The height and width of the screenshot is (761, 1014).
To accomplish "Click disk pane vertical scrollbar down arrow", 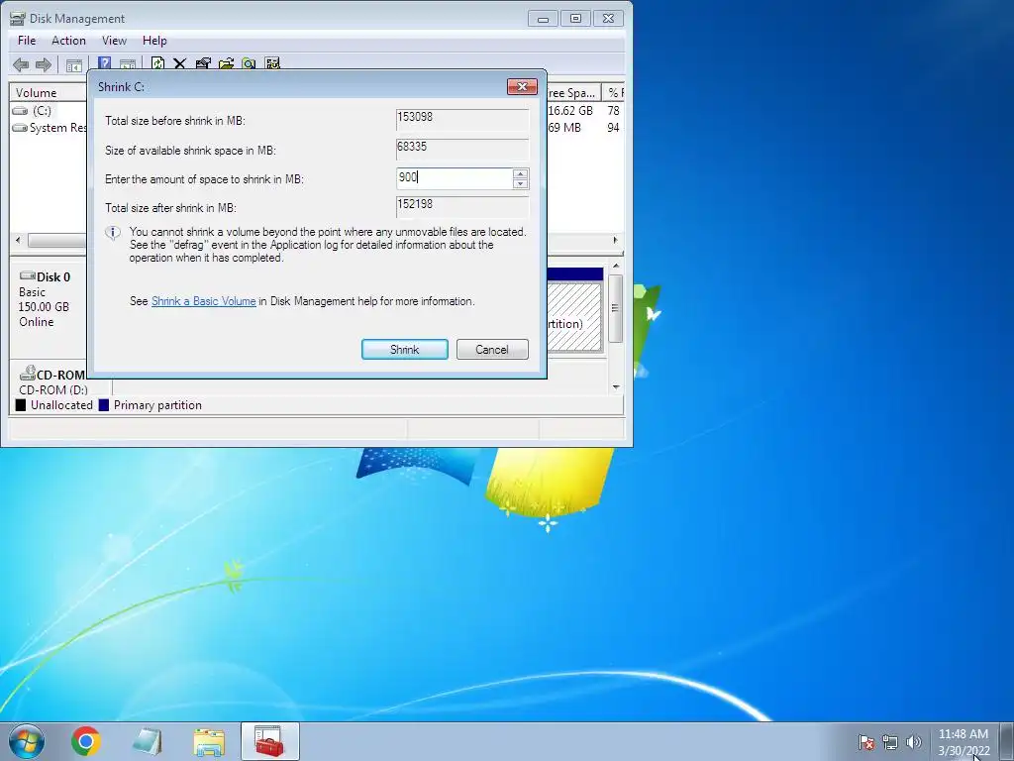I will [x=616, y=387].
